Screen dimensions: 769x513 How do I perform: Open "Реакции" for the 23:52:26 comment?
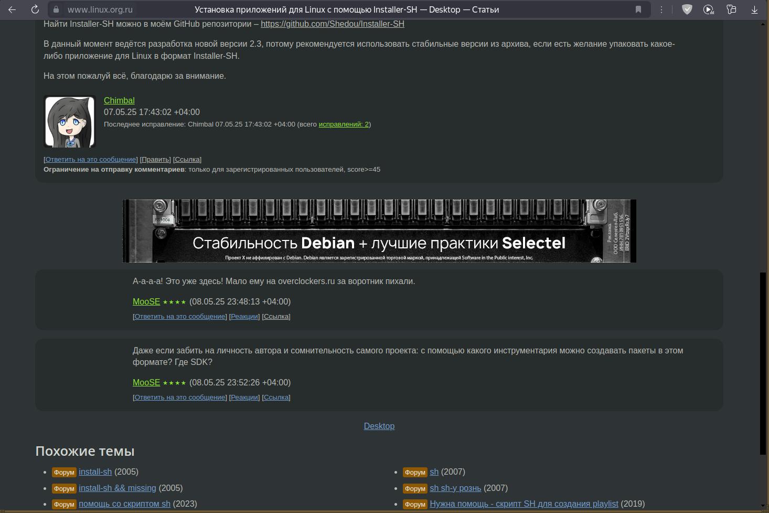pyautogui.click(x=244, y=397)
